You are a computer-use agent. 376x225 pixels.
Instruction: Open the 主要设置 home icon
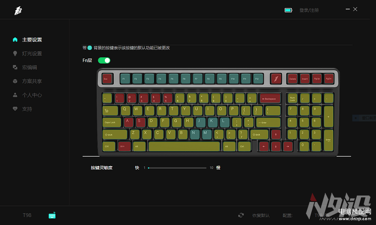pyautogui.click(x=15, y=40)
